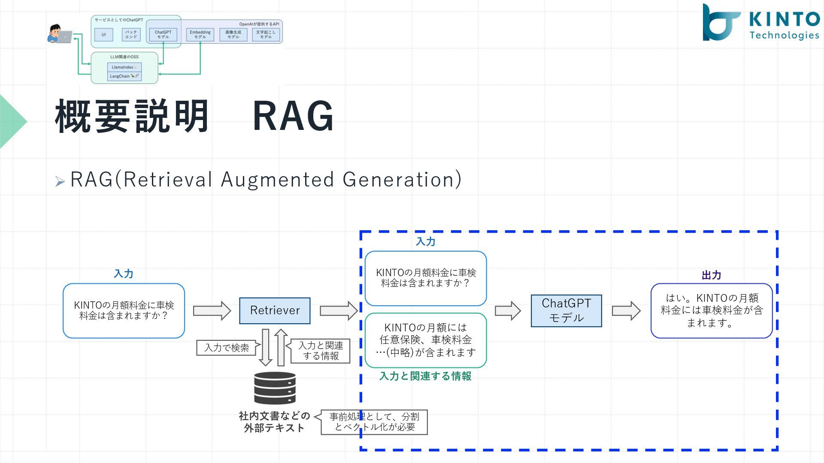Click the arrow between input question and Retriever

pos(212,310)
